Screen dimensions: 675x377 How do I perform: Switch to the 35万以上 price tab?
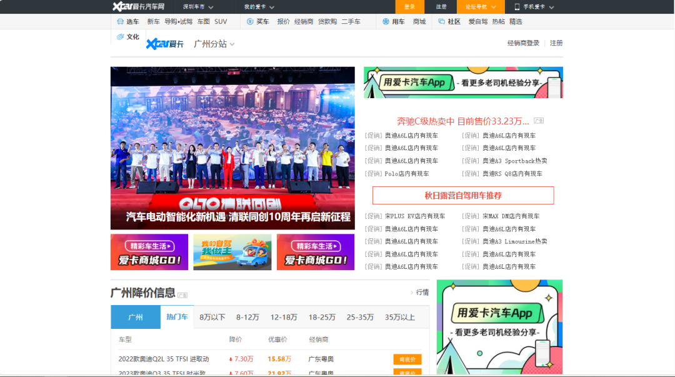pos(400,317)
